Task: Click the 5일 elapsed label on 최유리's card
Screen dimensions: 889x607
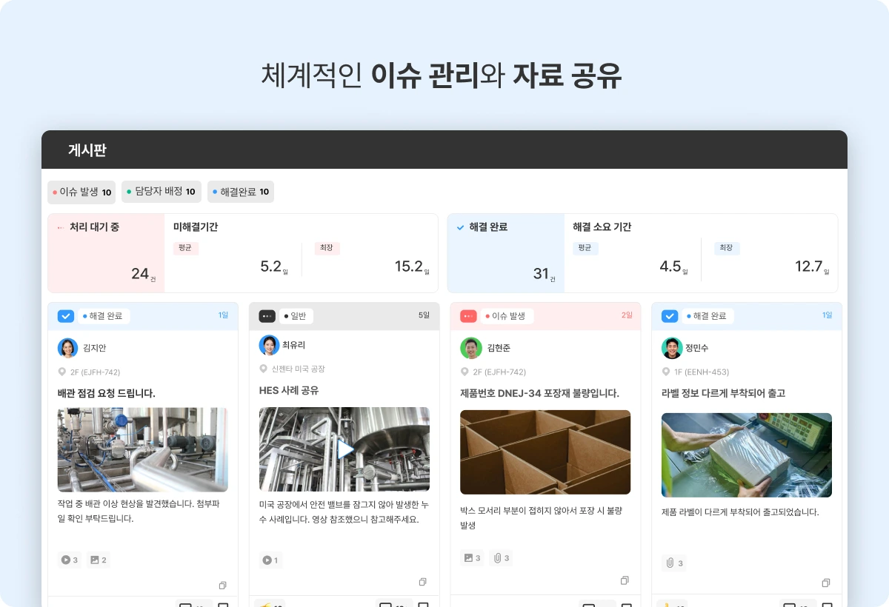Action: [x=424, y=315]
